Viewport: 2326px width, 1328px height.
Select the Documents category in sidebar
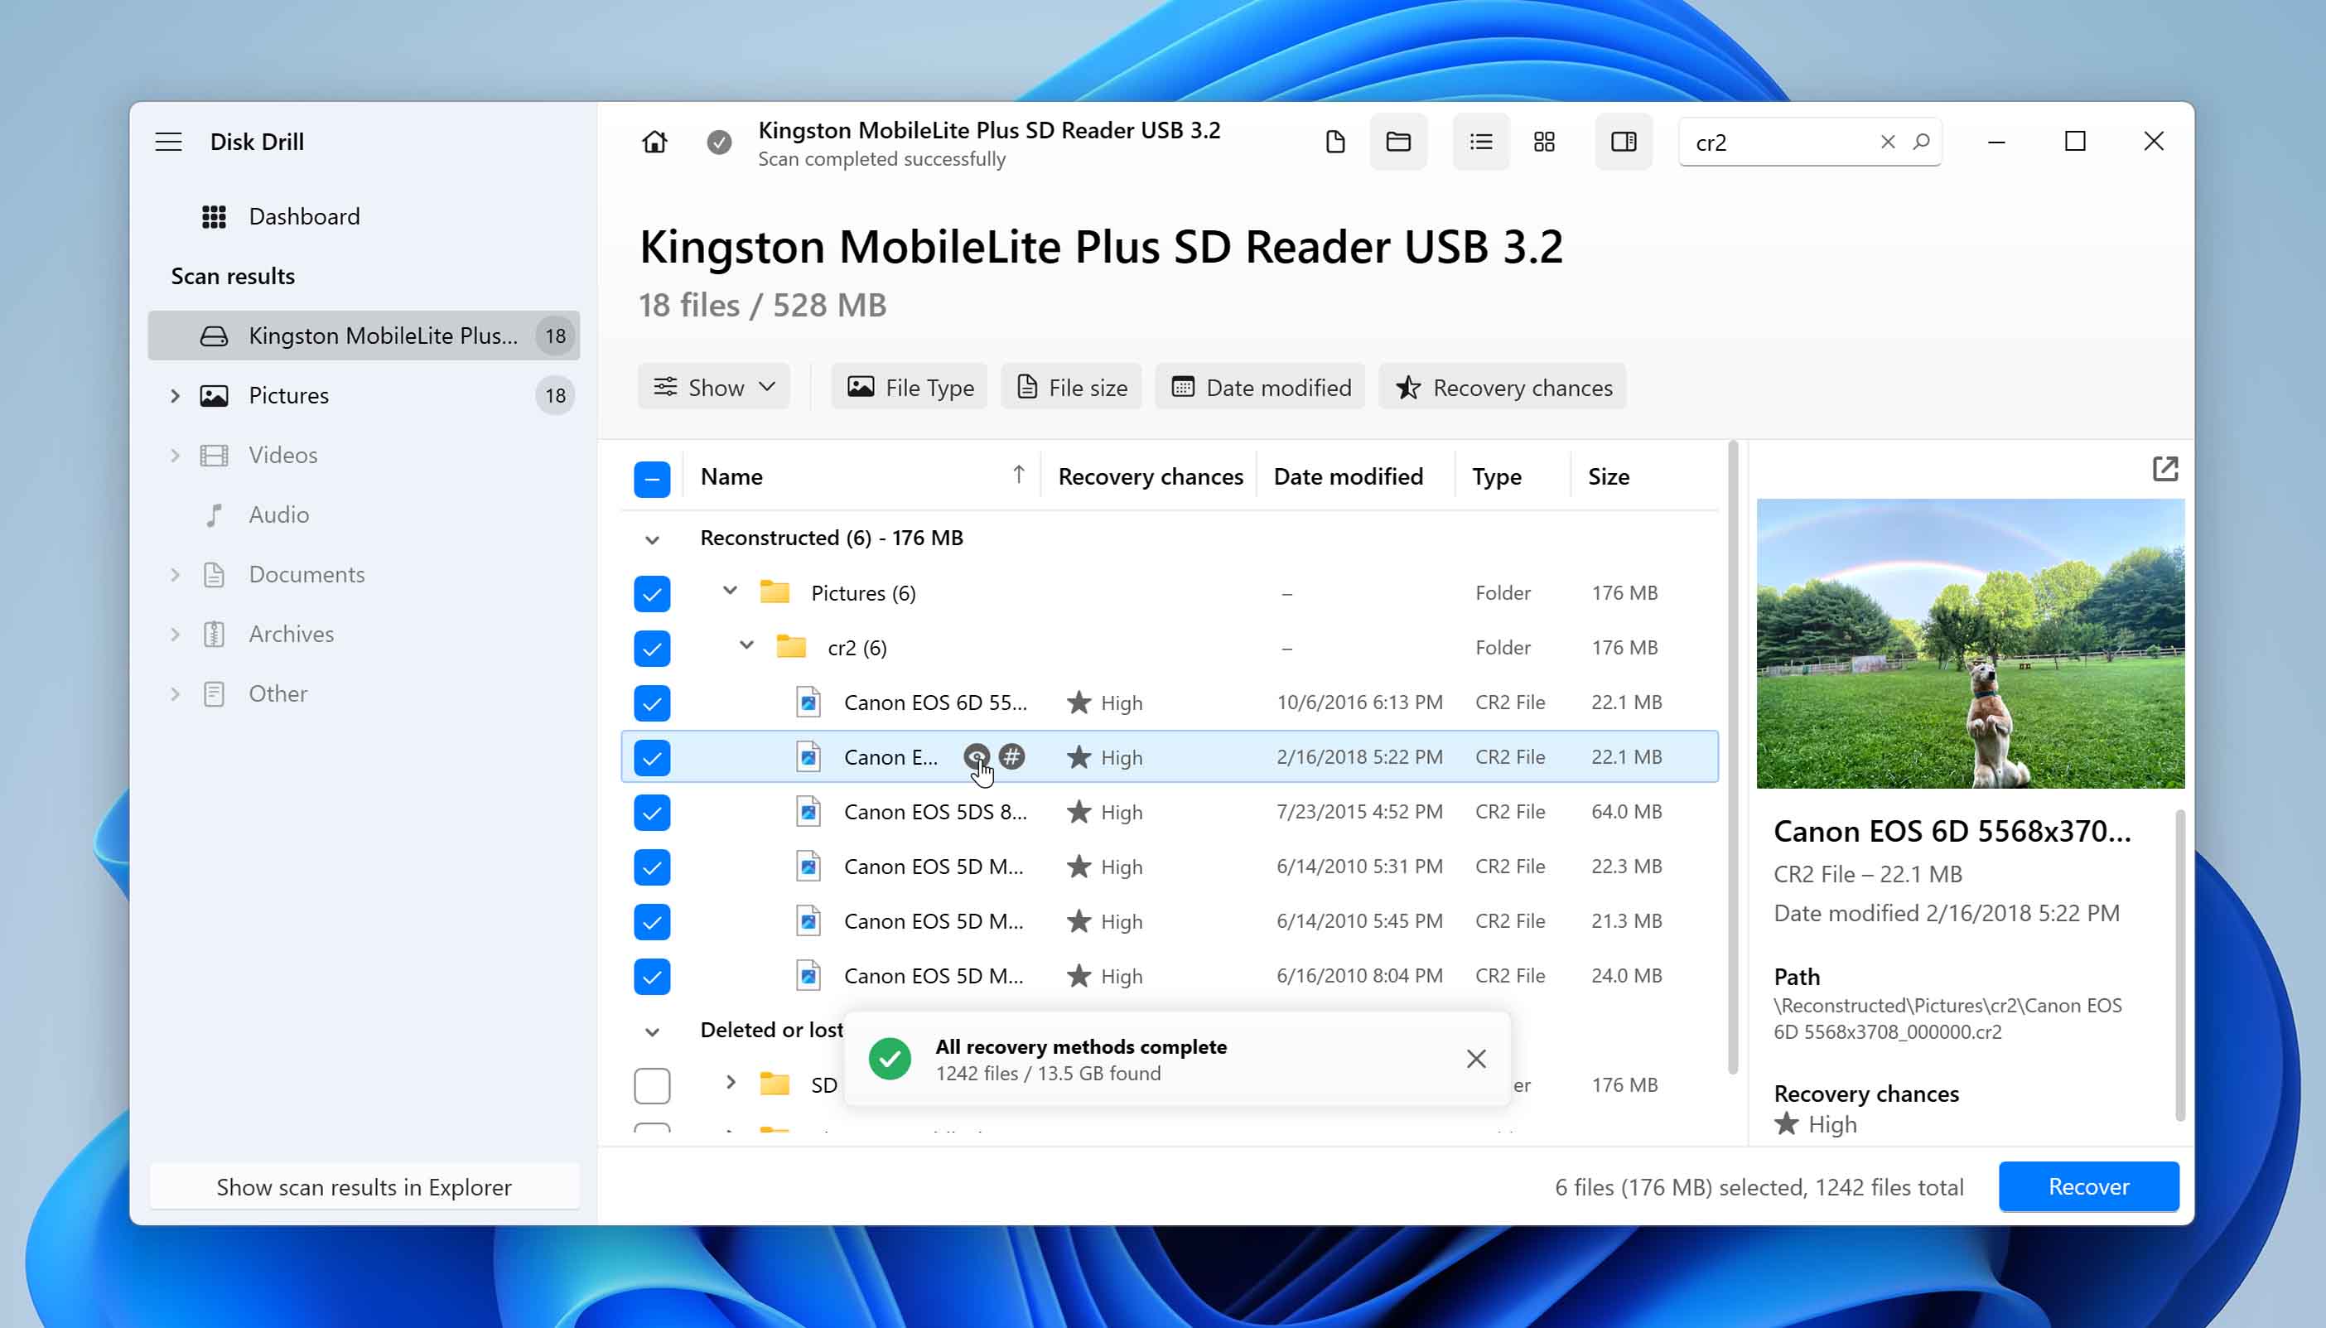pyautogui.click(x=306, y=574)
